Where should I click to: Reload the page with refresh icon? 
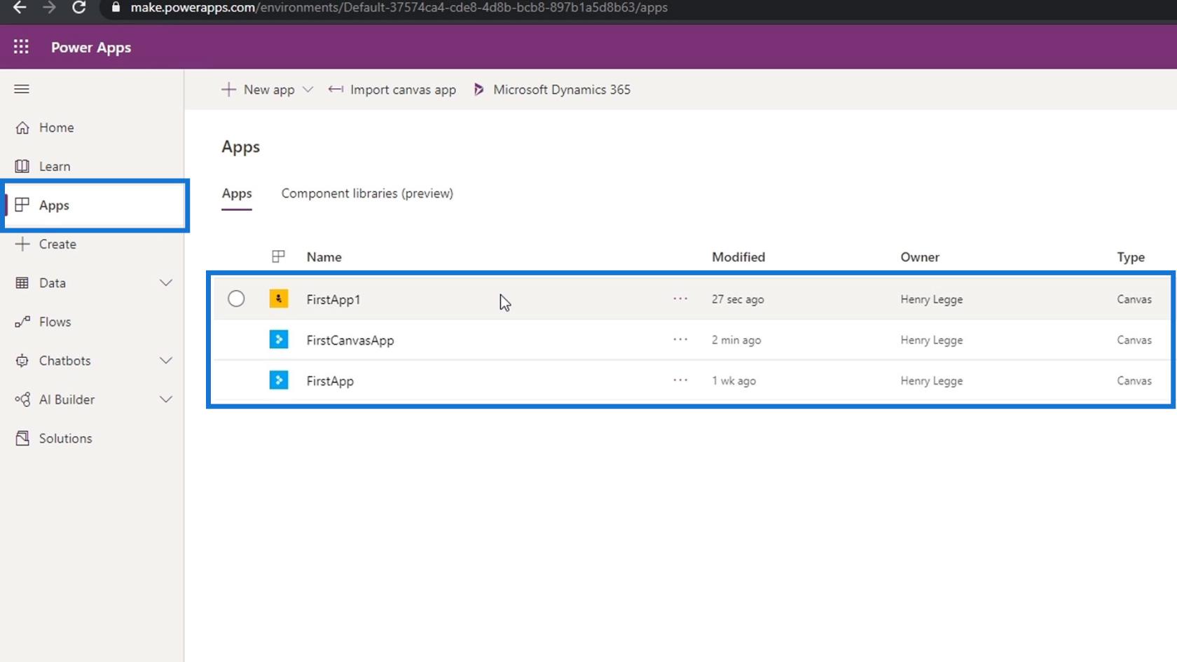(x=79, y=8)
